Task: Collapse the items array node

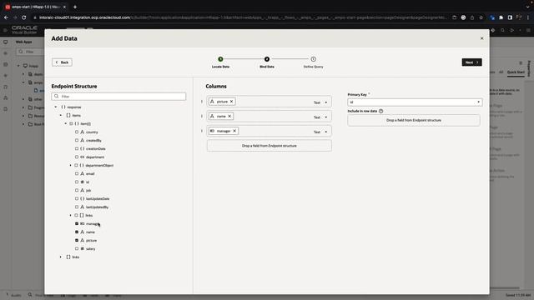Action: (61, 115)
